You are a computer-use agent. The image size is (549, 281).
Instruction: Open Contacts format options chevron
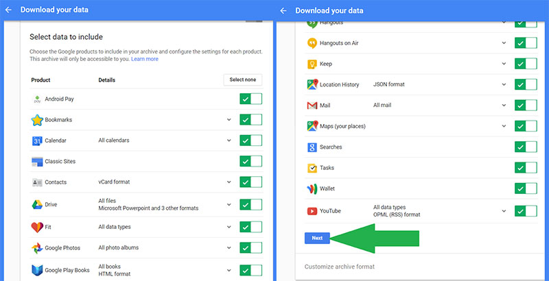(229, 182)
